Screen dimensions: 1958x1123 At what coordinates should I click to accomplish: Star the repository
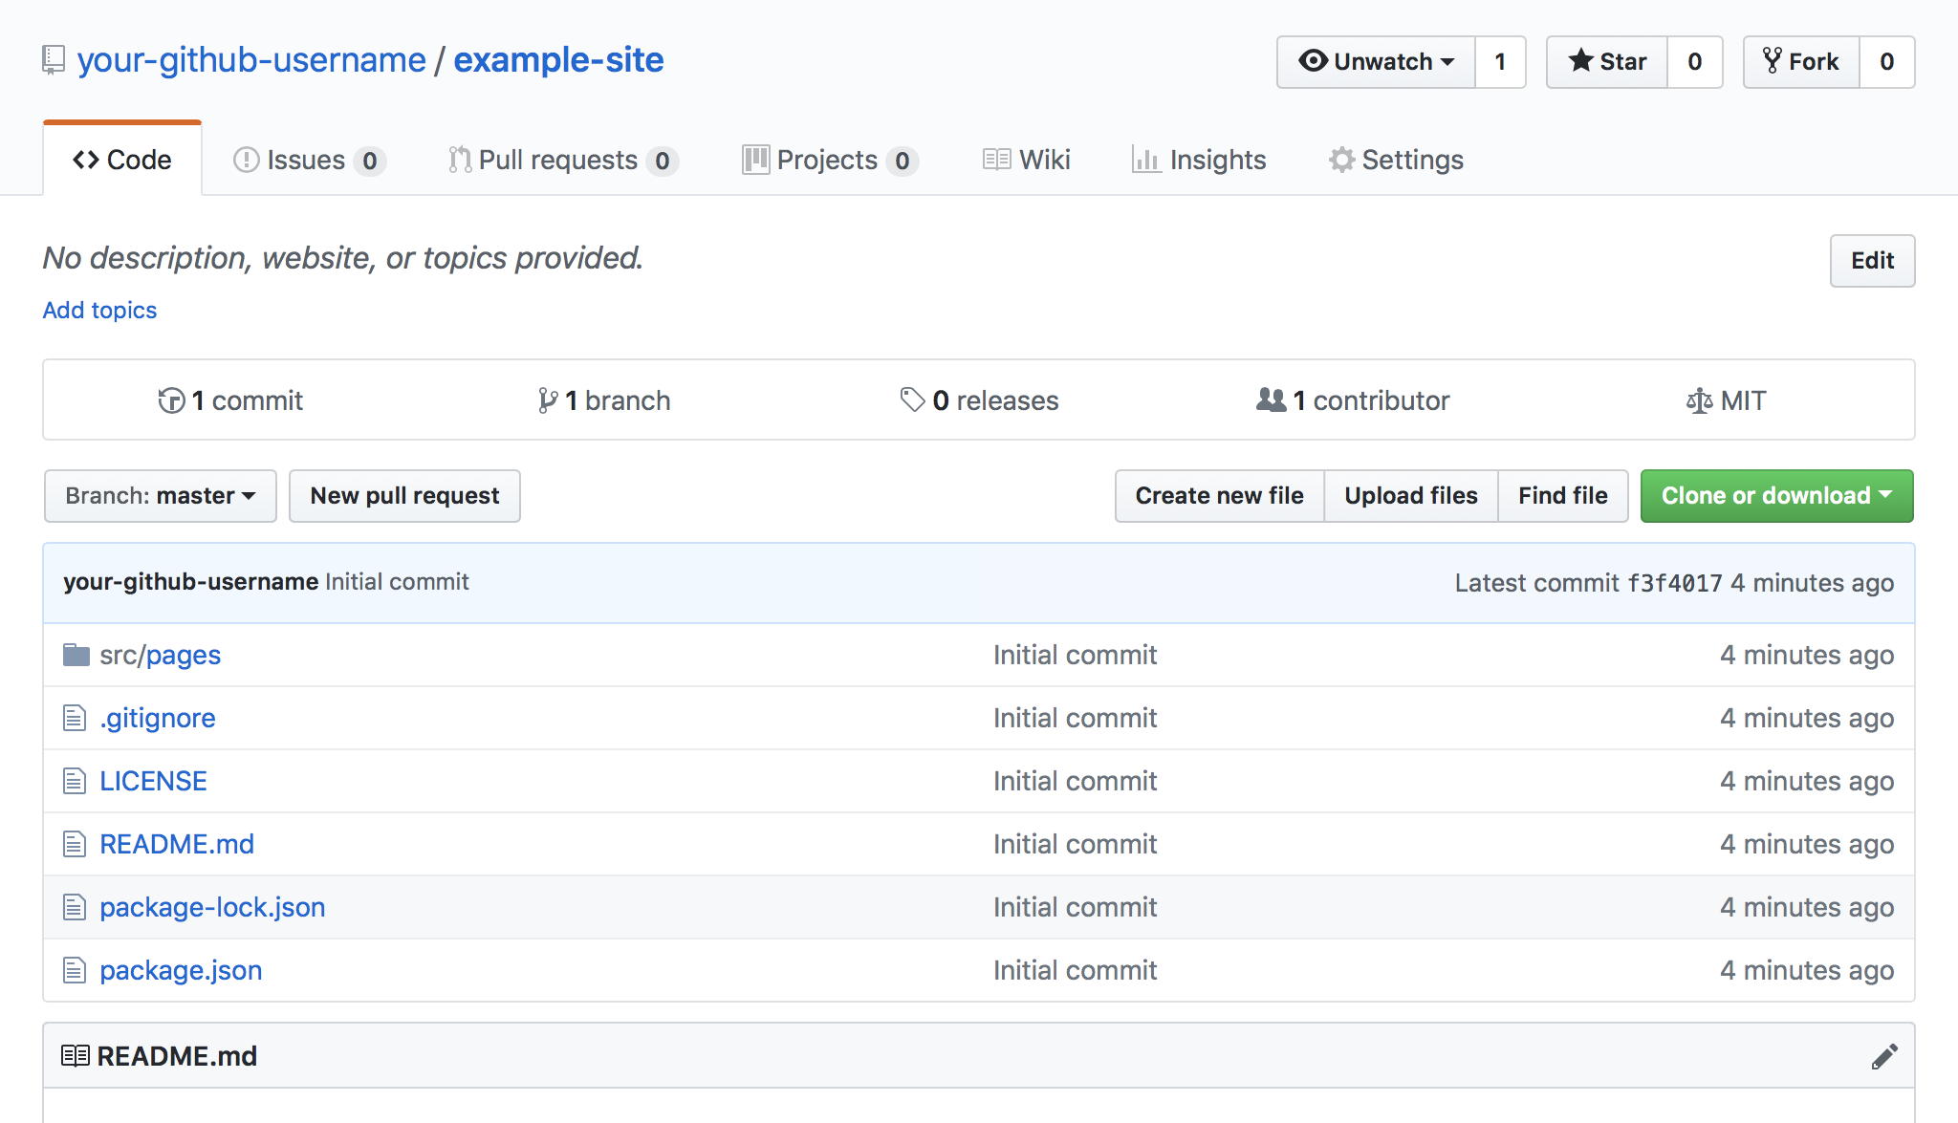coord(1609,61)
